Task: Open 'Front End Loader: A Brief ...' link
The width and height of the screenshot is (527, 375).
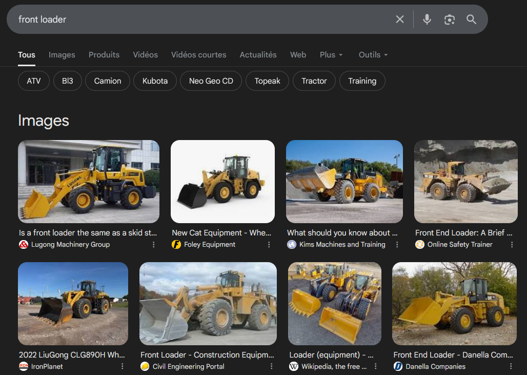Action: click(x=463, y=233)
